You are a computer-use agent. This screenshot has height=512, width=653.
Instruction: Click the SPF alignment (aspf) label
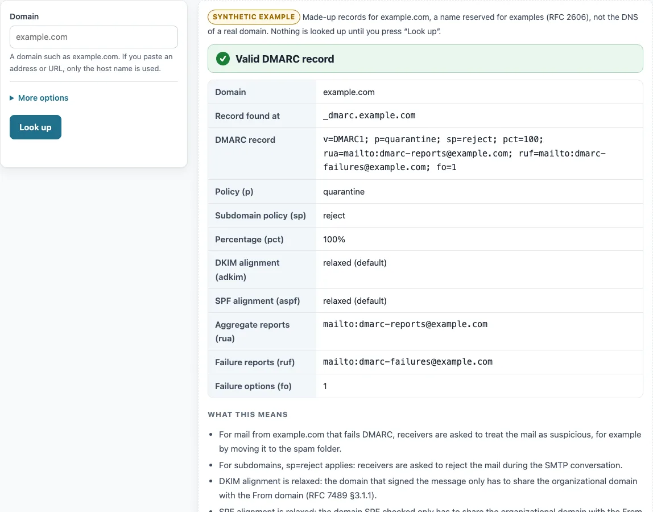pos(257,301)
